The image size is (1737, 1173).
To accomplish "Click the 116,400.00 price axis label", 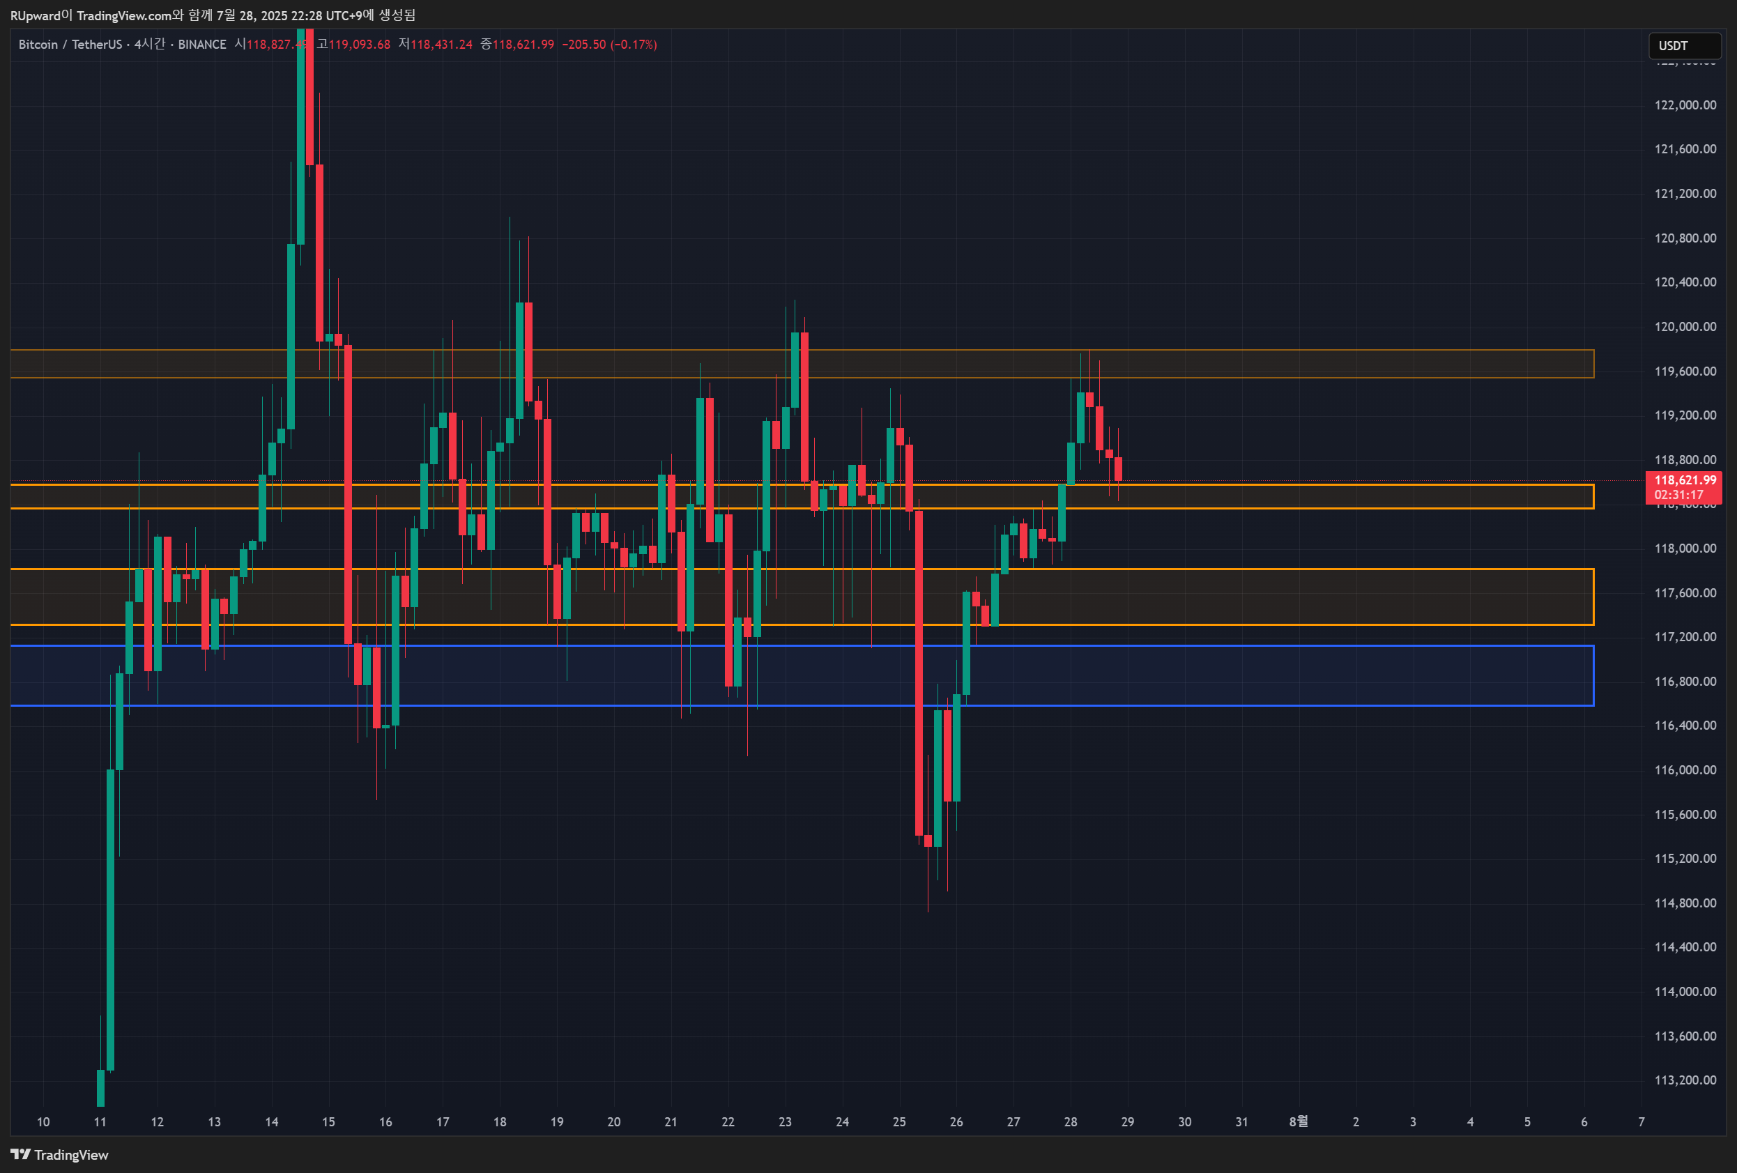I will click(1685, 726).
